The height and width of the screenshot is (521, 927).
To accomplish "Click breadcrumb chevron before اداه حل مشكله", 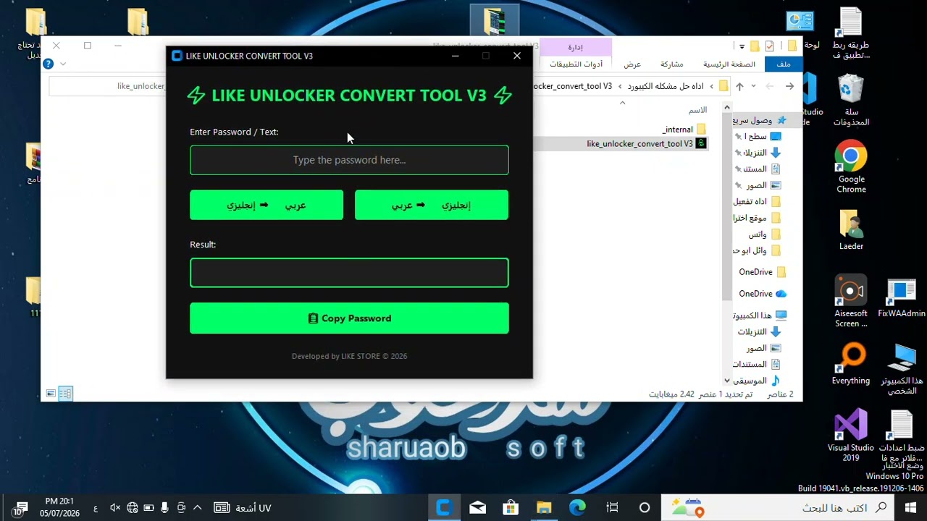I will pos(711,86).
